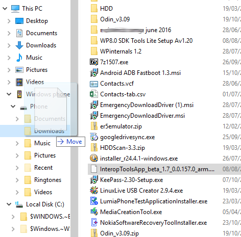Collapse the This PC tree node
Image resolution: width=241 pixels, height=237 pixels.
5,8
